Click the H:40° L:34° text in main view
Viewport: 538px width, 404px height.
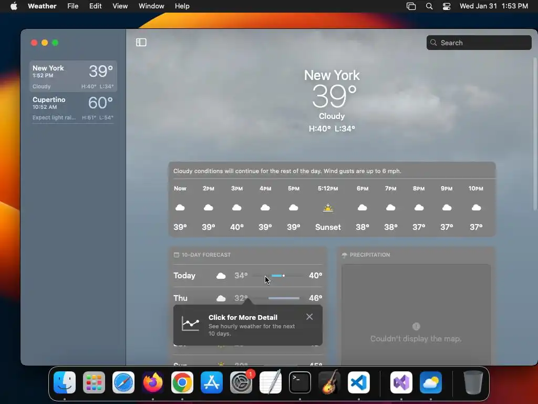tap(332, 128)
